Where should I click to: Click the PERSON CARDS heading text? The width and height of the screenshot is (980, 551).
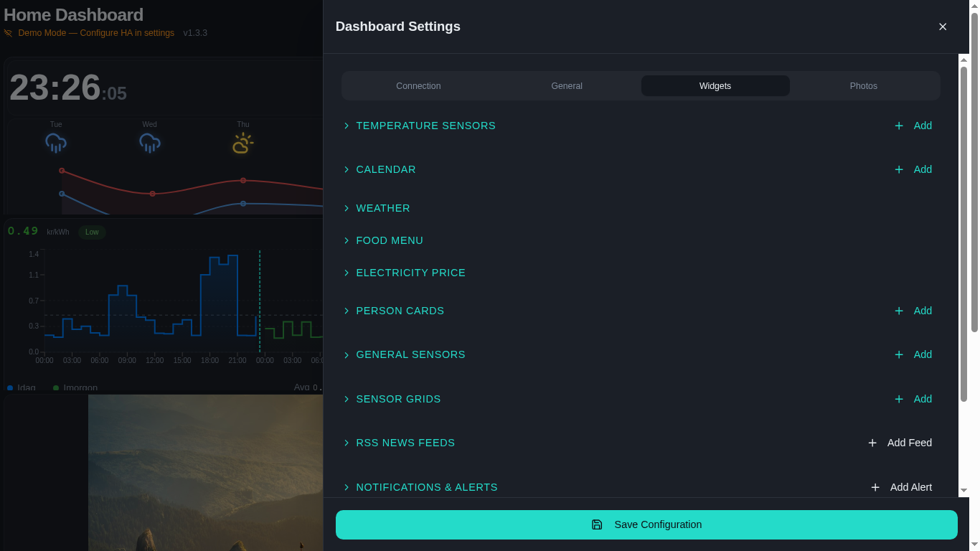pos(400,311)
